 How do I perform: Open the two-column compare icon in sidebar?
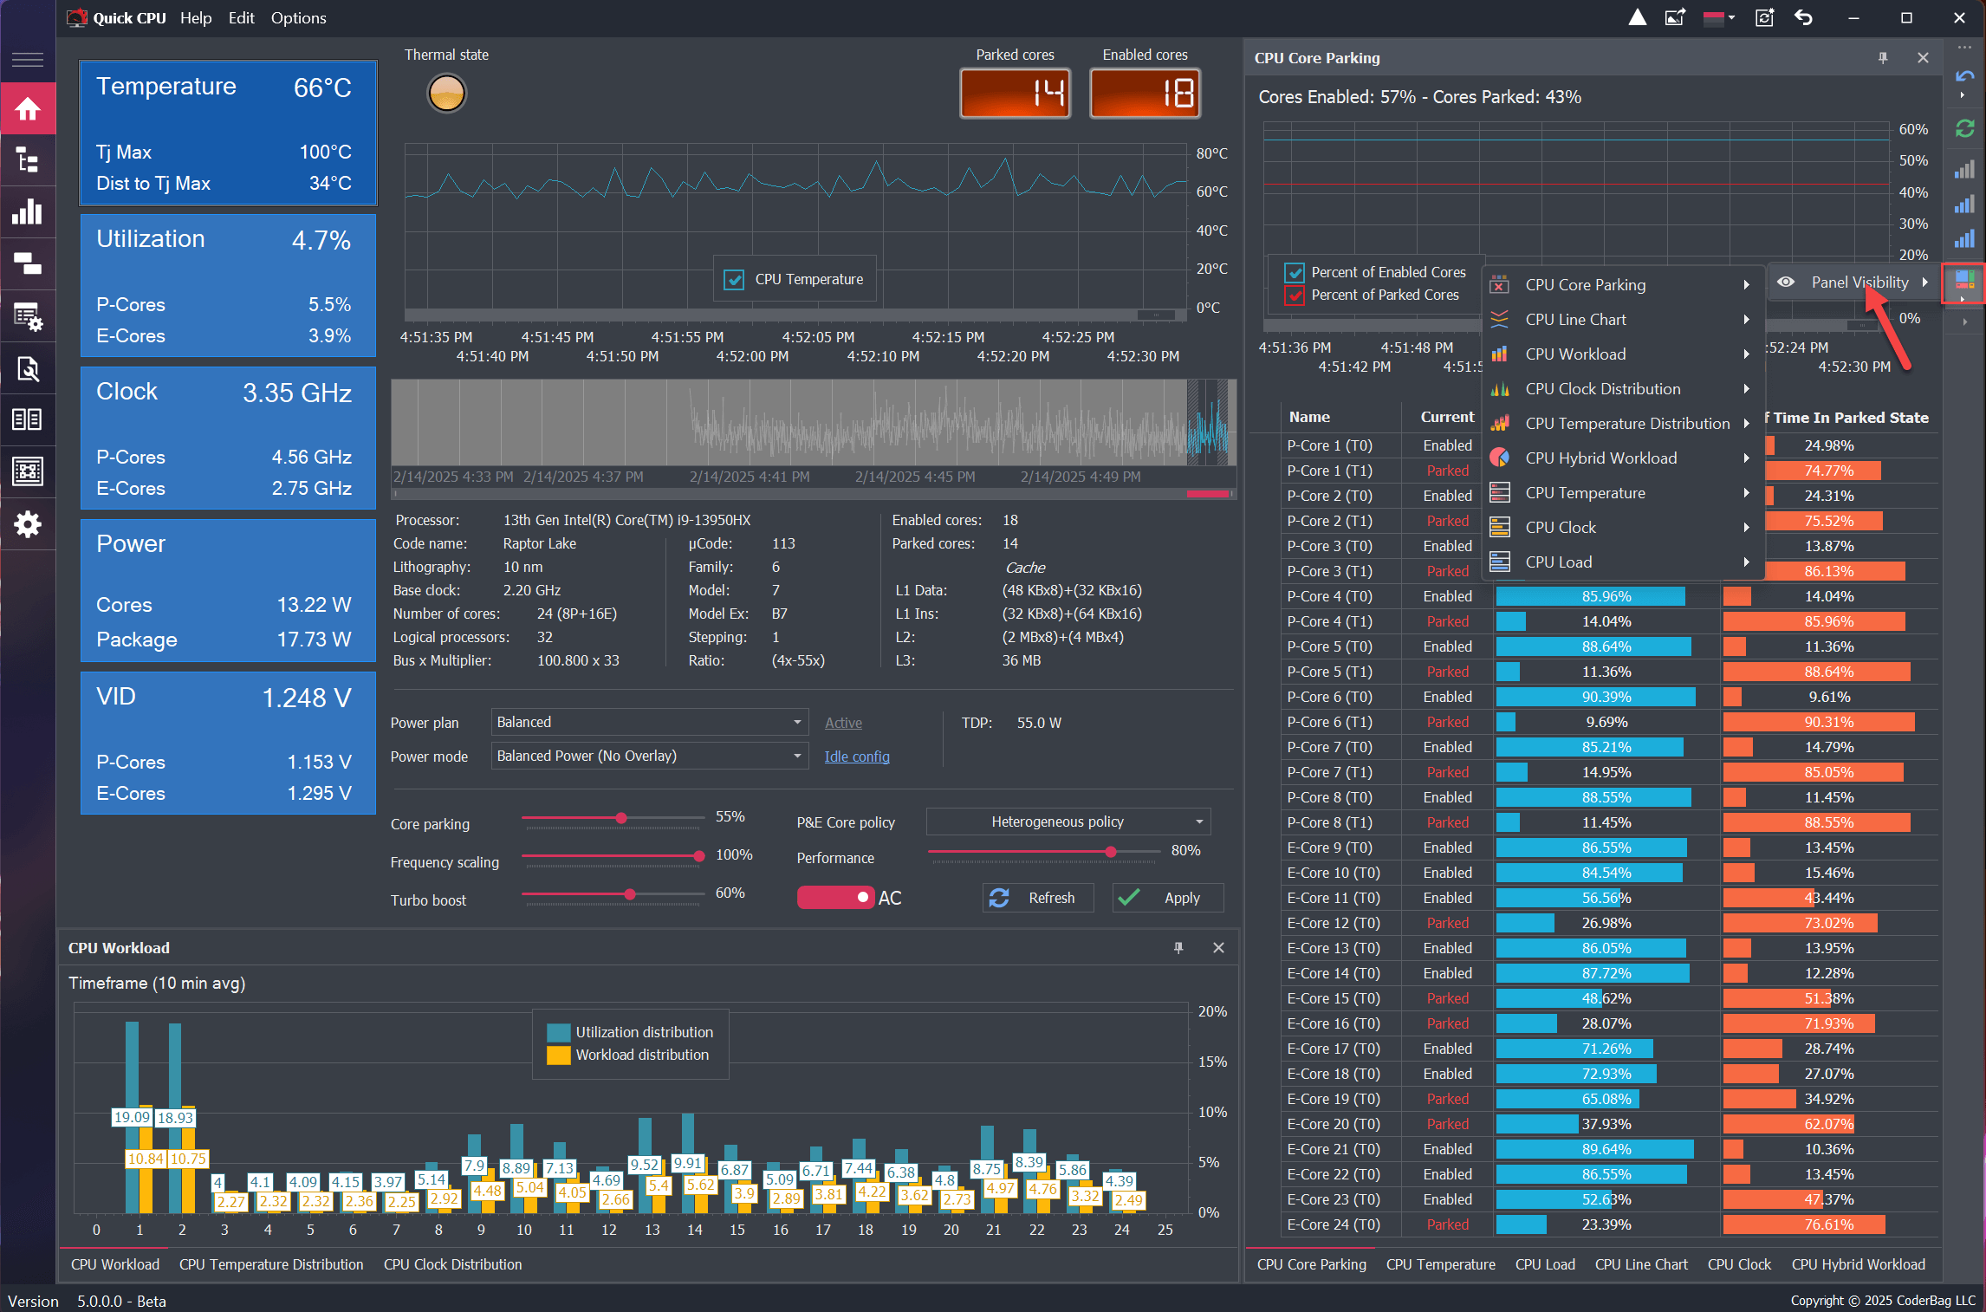coord(28,420)
